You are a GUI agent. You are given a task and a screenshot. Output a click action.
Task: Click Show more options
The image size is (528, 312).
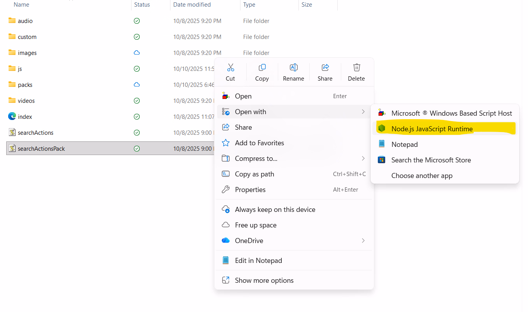pyautogui.click(x=264, y=280)
